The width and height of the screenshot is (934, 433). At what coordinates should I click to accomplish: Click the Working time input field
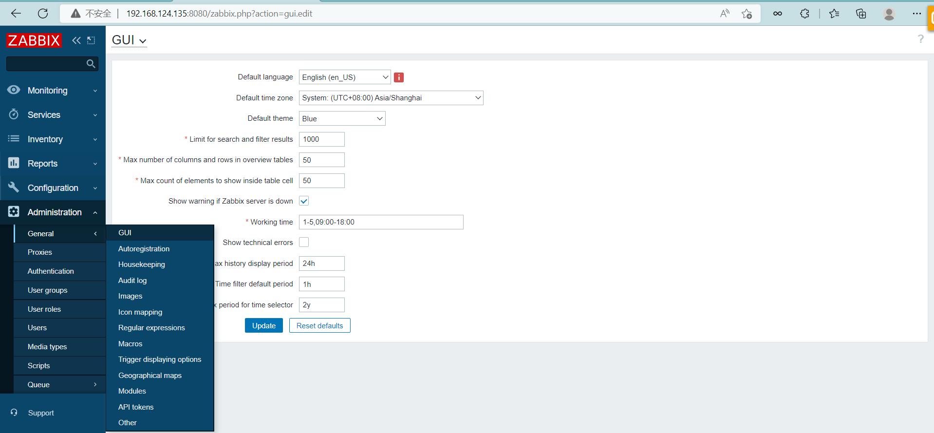click(x=381, y=222)
